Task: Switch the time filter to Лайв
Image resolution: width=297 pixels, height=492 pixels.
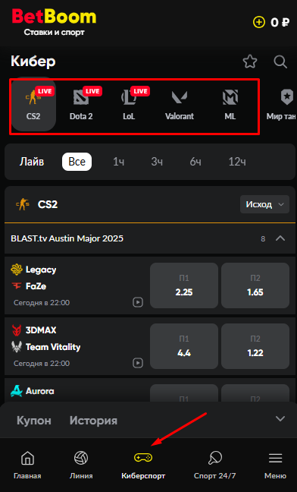Action: click(32, 162)
